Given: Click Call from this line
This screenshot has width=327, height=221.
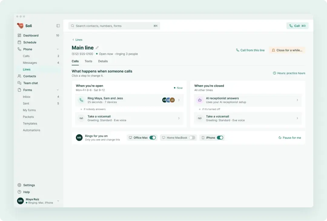Looking at the screenshot, I should tap(250, 50).
